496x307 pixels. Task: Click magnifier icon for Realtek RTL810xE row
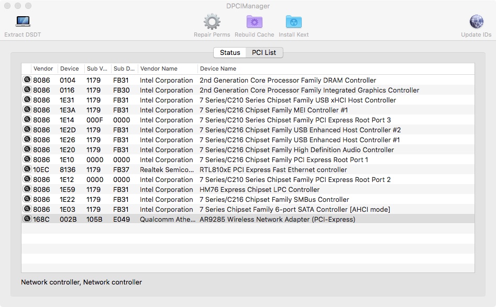tap(27, 169)
